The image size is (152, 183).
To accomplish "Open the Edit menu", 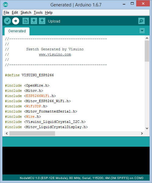I will 15,13.
